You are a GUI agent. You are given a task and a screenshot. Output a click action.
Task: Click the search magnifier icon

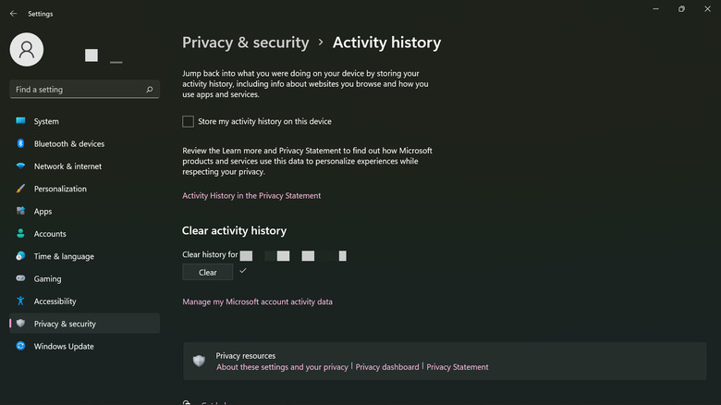pyautogui.click(x=150, y=90)
